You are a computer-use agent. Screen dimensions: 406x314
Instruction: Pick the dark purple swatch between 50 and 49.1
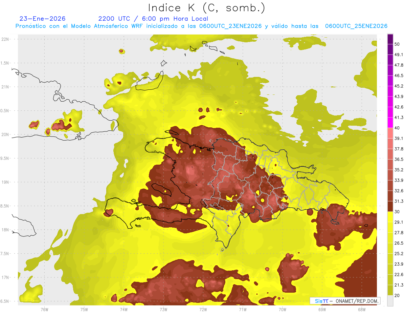click(390, 49)
